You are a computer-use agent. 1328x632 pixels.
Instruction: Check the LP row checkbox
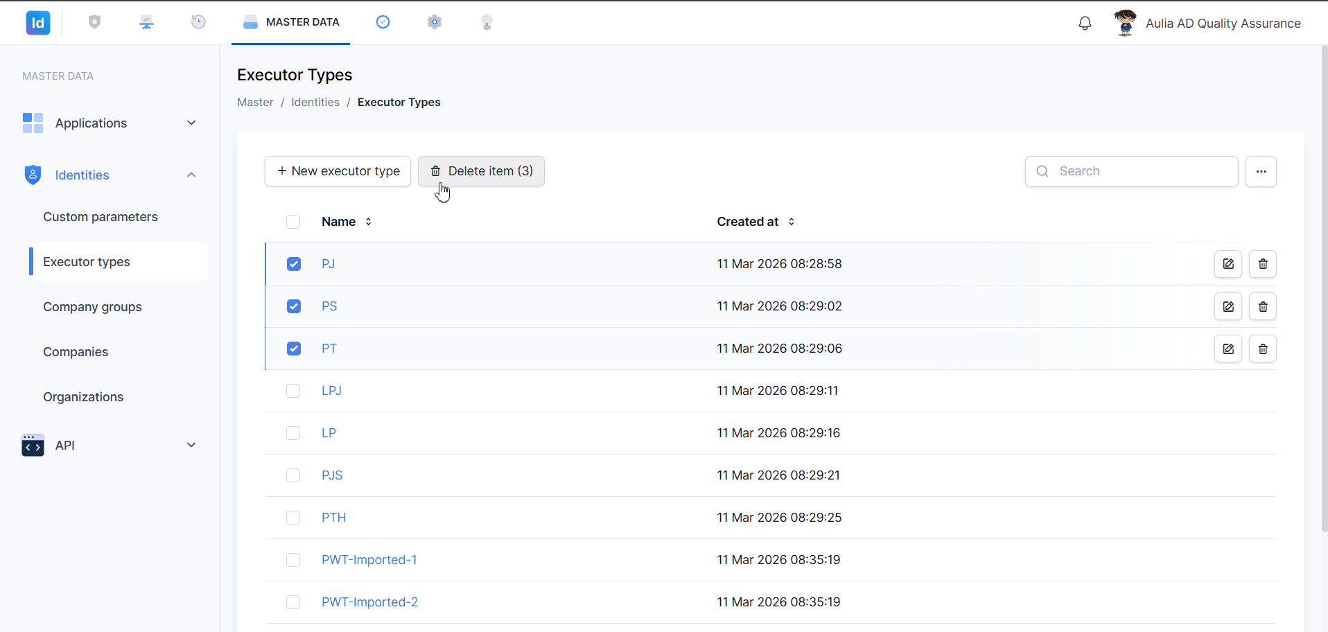pos(293,433)
